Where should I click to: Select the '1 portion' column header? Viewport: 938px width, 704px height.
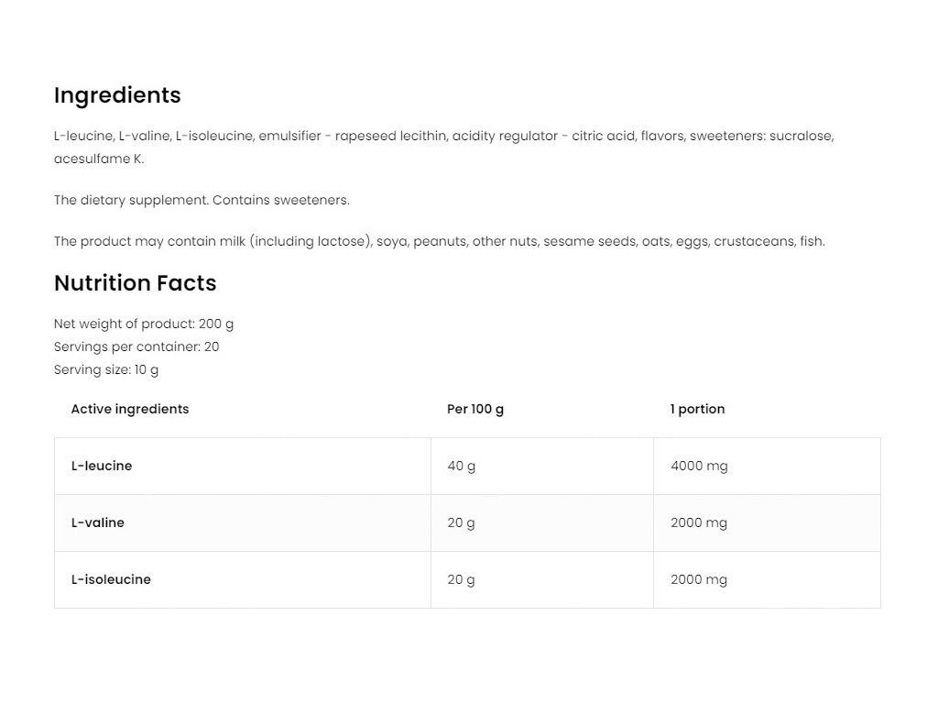point(697,409)
